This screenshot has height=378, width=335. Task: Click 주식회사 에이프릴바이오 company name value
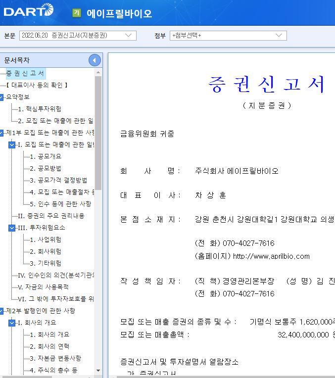pos(237,171)
